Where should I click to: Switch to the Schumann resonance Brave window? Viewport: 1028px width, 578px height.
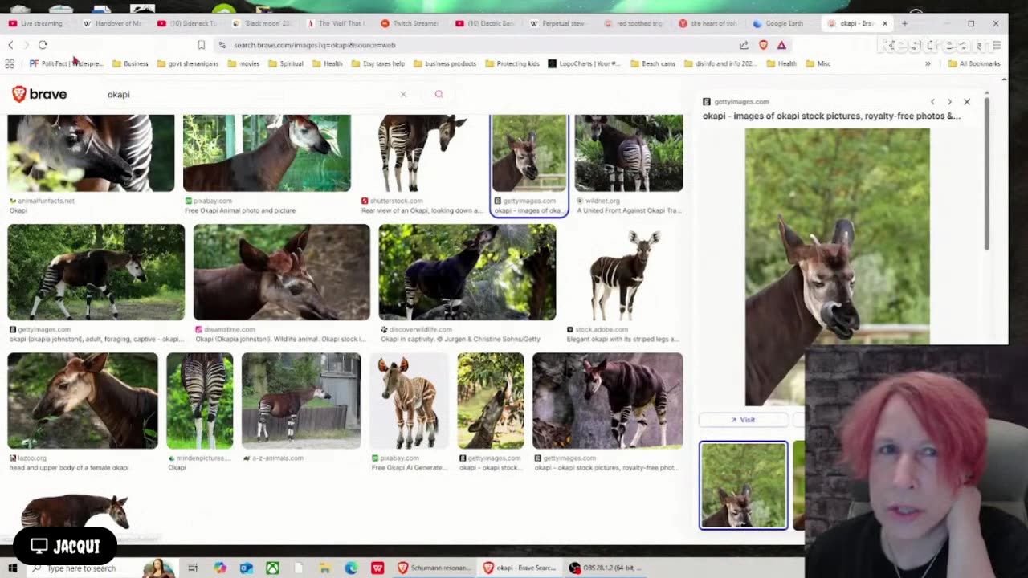(434, 568)
